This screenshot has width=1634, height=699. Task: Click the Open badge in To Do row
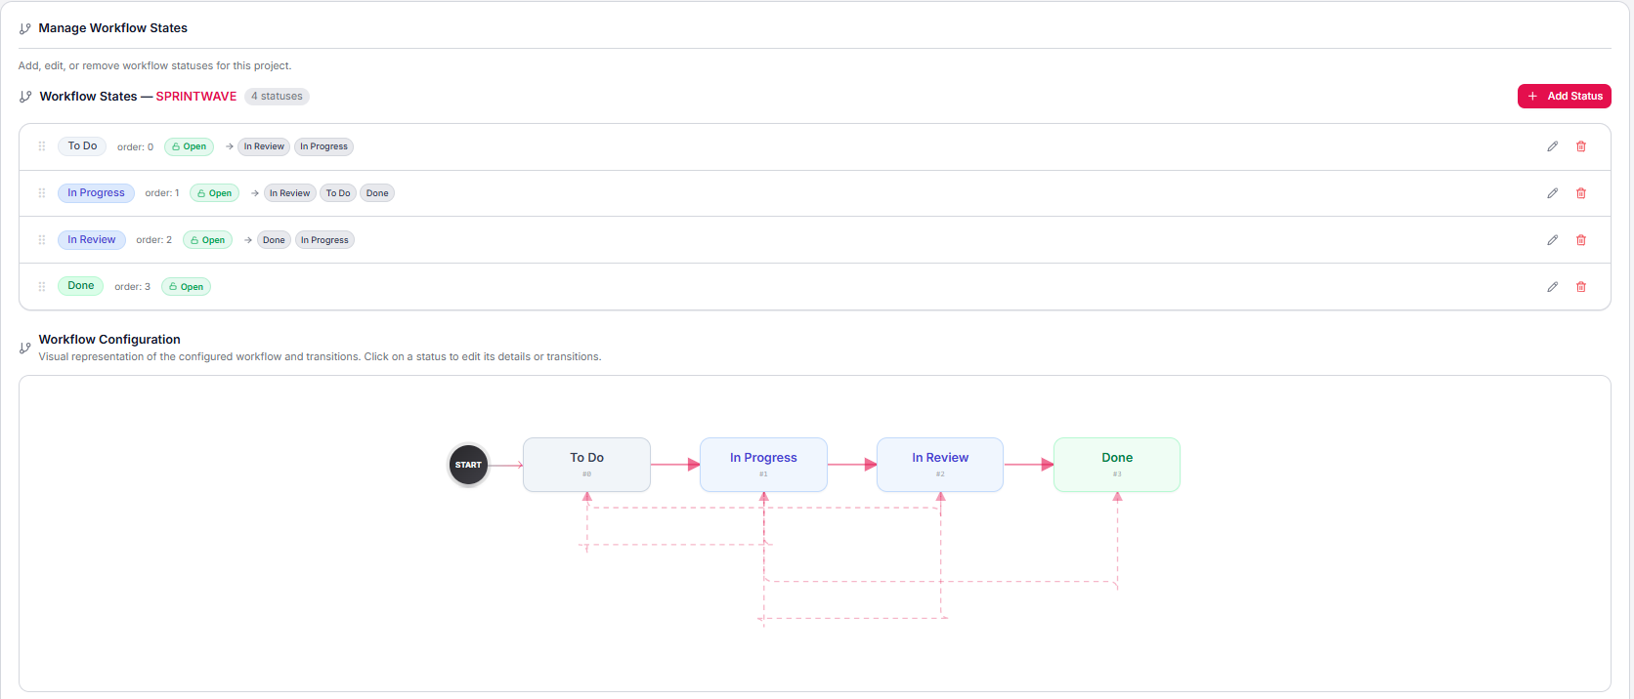[x=189, y=146]
